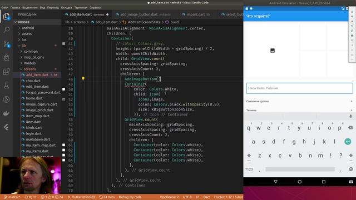Screen dimensions: 356x200
Task: Expand the ios folder
Action: 37,39
